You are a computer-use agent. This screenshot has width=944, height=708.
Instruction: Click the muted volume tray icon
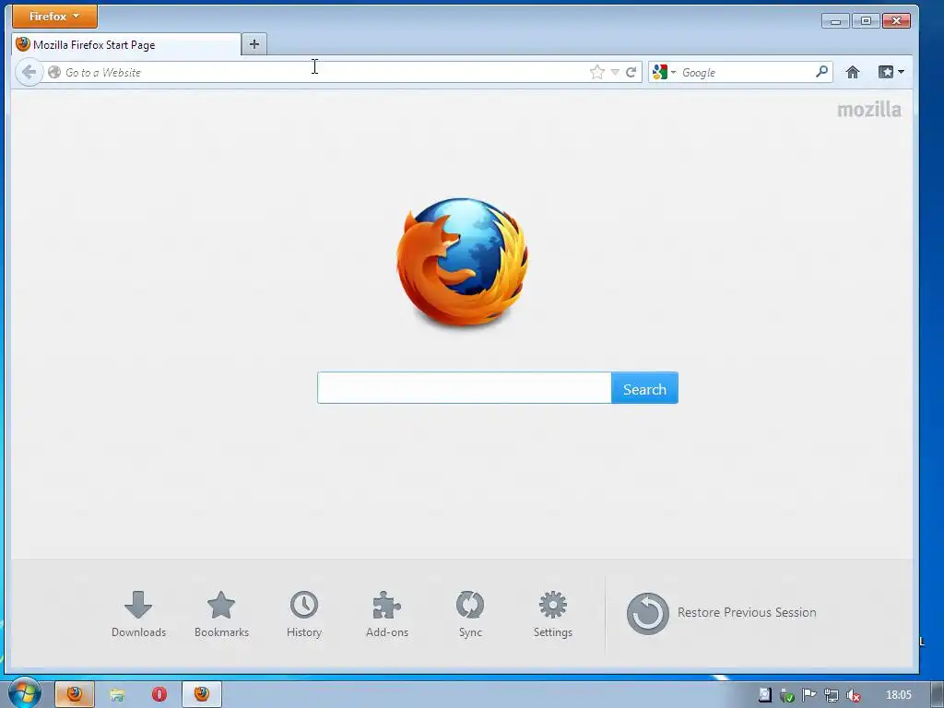coord(853,695)
